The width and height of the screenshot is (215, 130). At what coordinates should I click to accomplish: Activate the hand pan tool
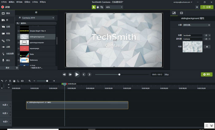click(x=98, y=7)
